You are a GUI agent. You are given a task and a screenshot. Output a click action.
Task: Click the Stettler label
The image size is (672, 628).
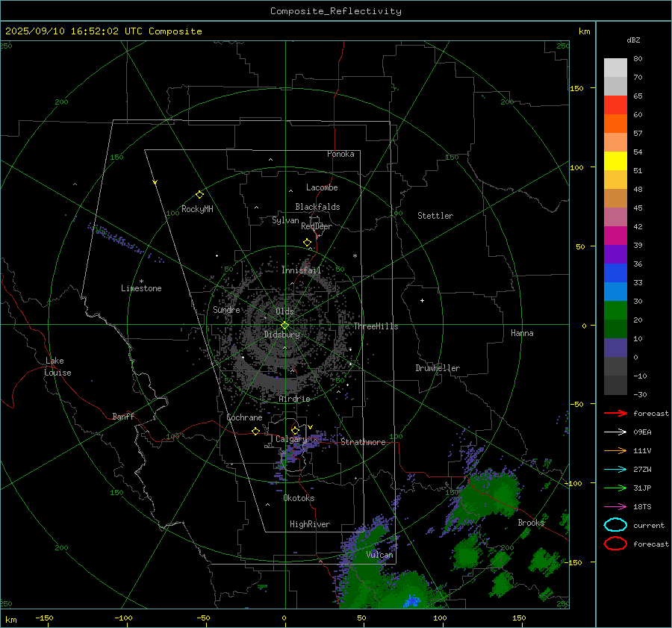tap(435, 216)
